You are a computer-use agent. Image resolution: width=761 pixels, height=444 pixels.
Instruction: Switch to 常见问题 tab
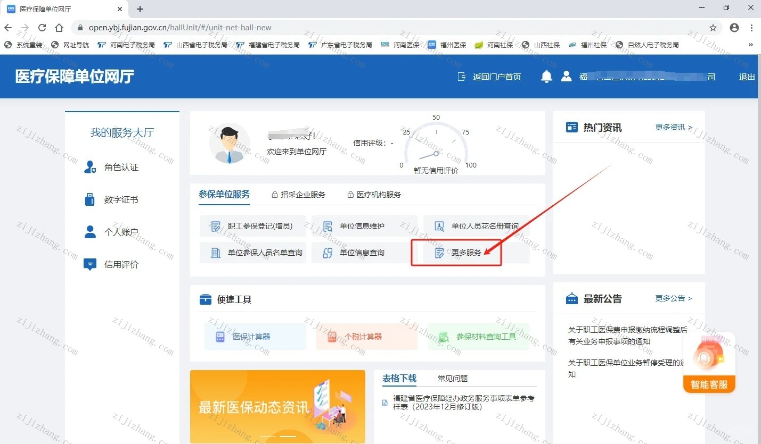tap(453, 379)
